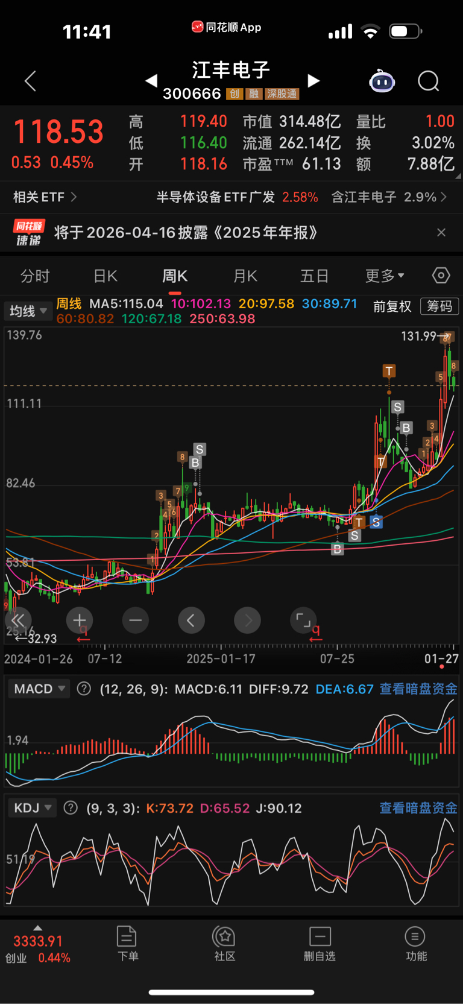Tap the 深股通 tag badge
Screen dimensions: 463x1004
[x=282, y=94]
